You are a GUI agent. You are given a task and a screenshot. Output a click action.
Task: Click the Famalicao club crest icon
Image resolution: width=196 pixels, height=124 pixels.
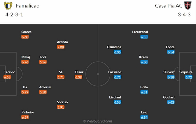(x=9, y=6)
